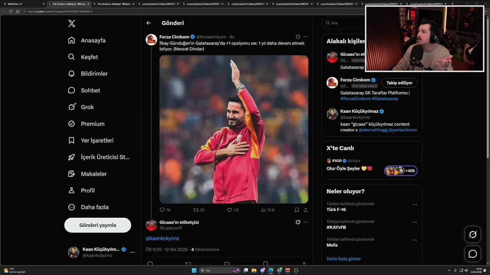490x275 pixels.
Task: Open more options on Gicaas'ın etiketçisi reply
Action: 305,222
